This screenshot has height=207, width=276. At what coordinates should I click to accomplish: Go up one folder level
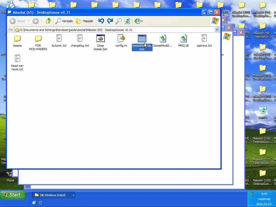[x=49, y=21]
